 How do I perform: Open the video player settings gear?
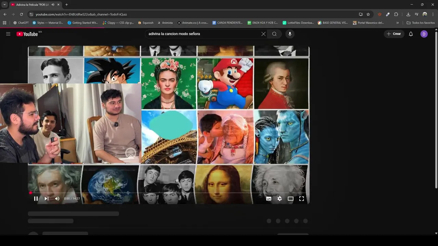[x=280, y=199]
